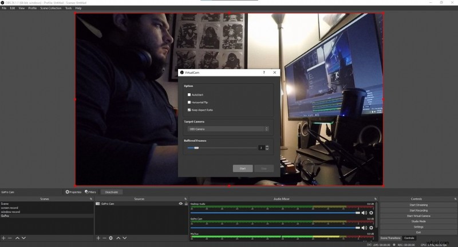
Task: Open Settings from Controls panel
Action: tap(418, 227)
